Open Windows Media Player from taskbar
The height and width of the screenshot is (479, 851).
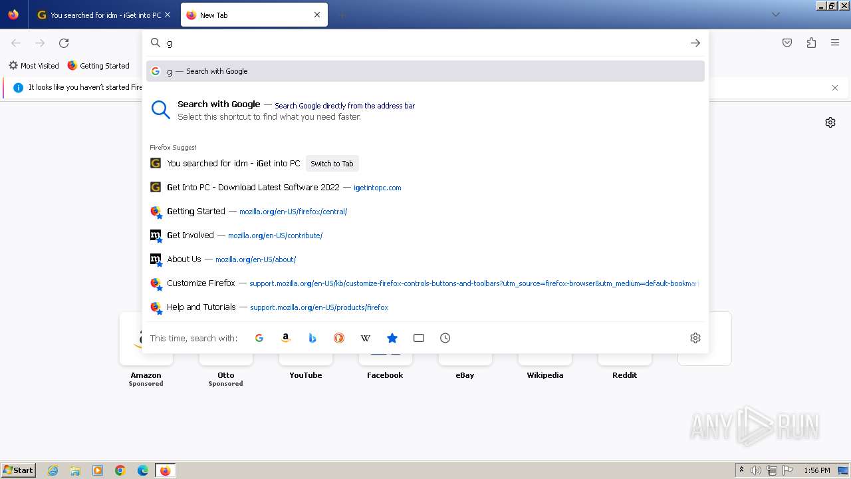[x=98, y=470]
